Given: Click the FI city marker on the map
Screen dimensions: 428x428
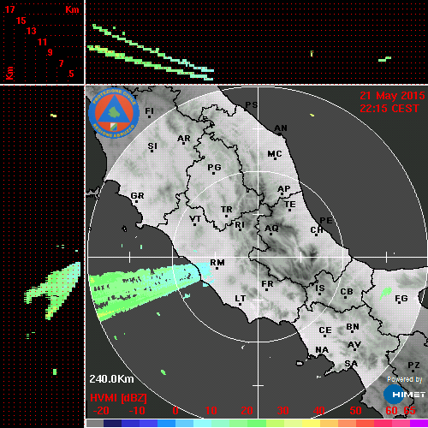Looking at the screenshot, I should [150, 112].
